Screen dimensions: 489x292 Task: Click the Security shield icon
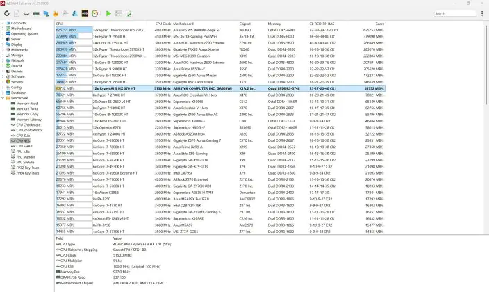pos(8,82)
